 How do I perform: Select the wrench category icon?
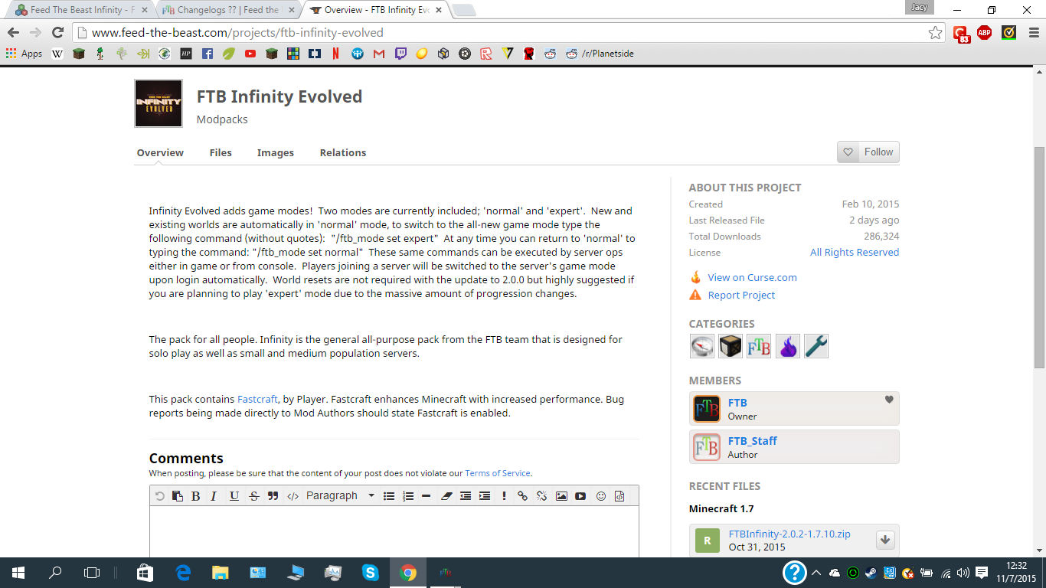click(816, 346)
